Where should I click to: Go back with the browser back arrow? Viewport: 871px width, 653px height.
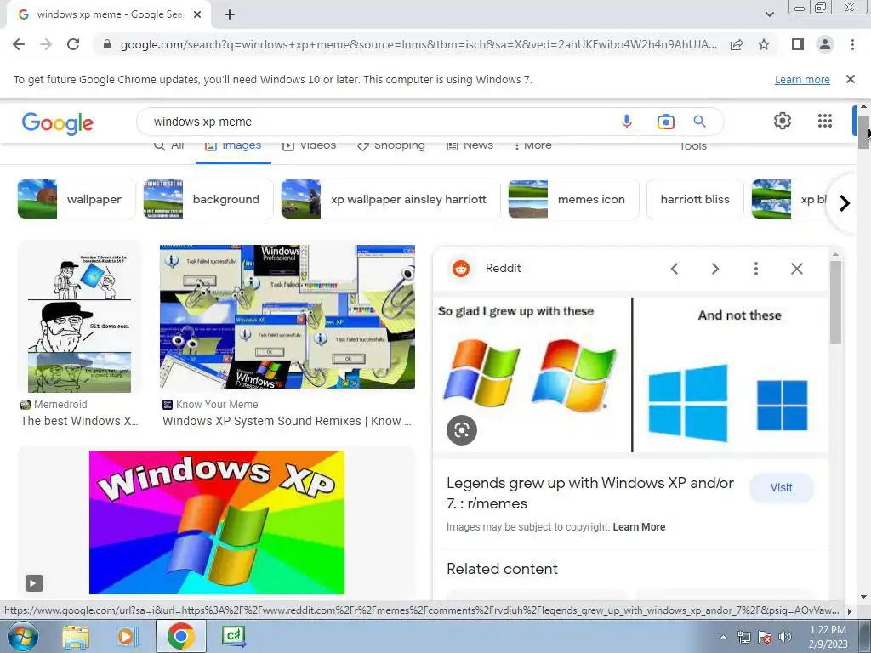point(19,44)
